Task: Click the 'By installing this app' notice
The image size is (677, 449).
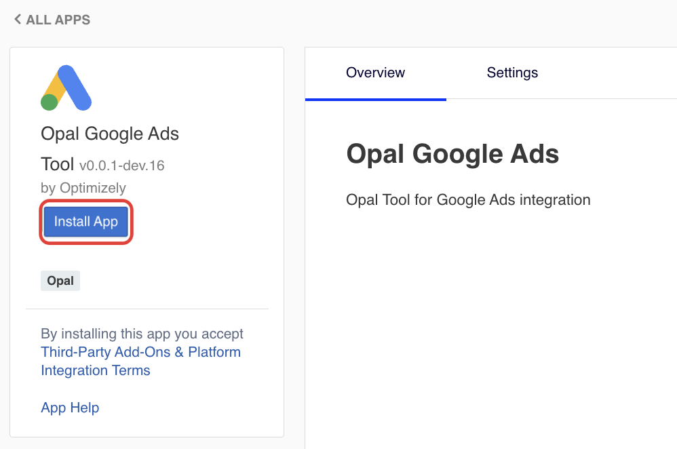Action: click(142, 334)
